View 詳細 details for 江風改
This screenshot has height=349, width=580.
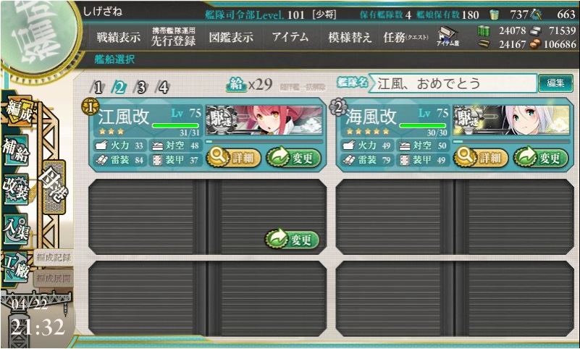[233, 158]
